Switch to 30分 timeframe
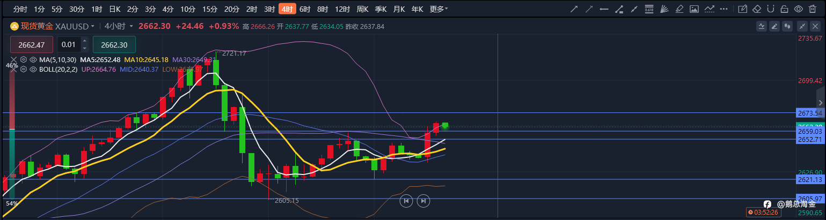826x220 pixels. click(77, 9)
